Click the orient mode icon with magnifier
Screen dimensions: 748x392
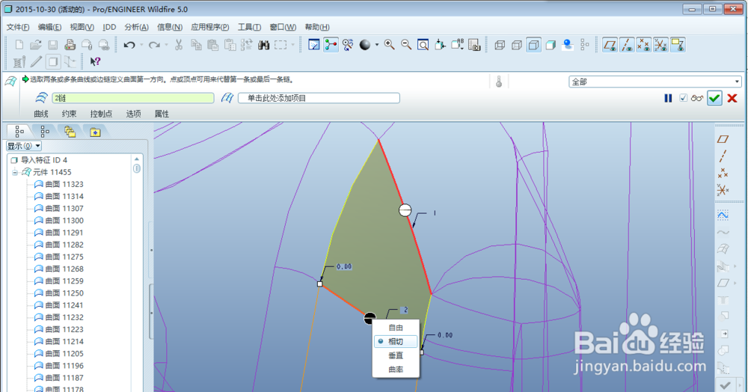pyautogui.click(x=348, y=45)
